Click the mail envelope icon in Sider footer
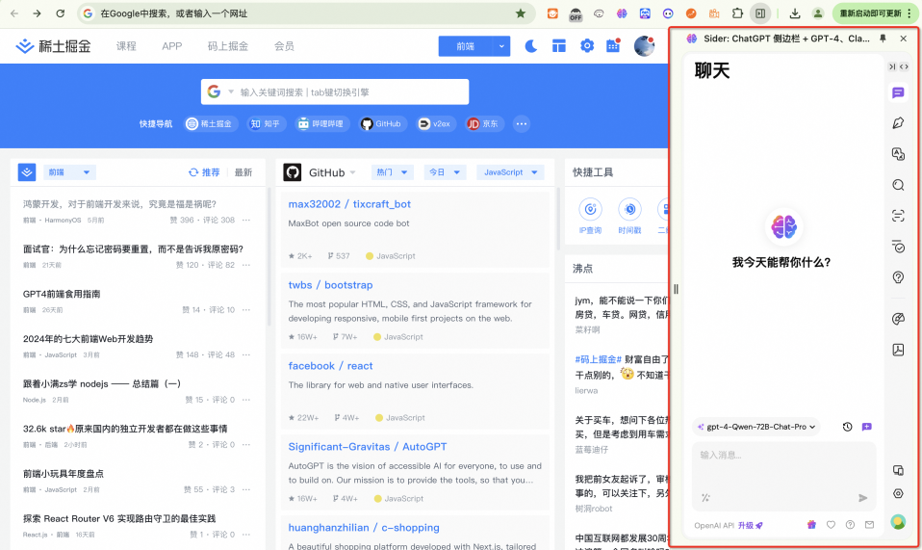This screenshot has width=922, height=550. (869, 525)
